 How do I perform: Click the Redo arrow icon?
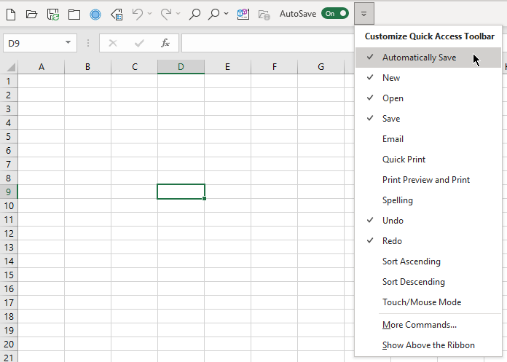point(166,15)
